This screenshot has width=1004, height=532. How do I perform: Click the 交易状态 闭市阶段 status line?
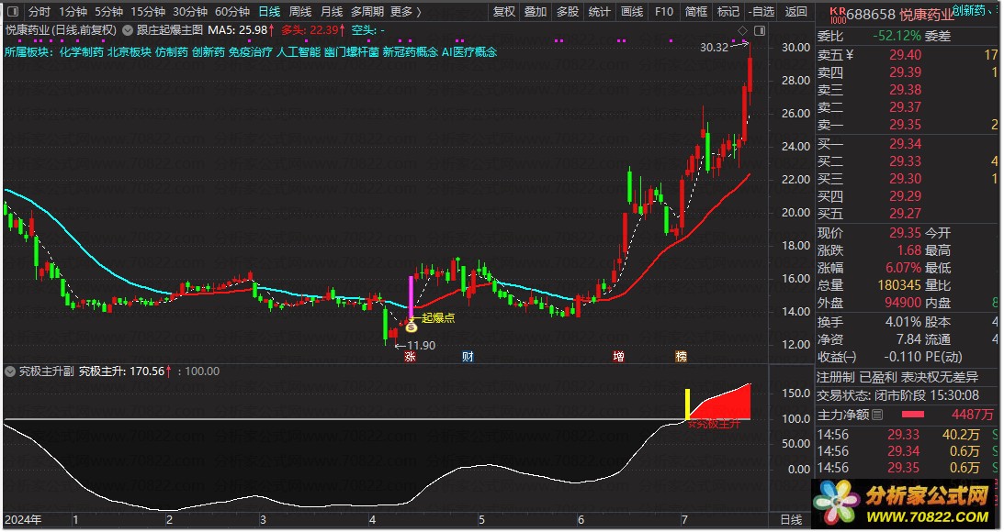pyautogui.click(x=897, y=395)
